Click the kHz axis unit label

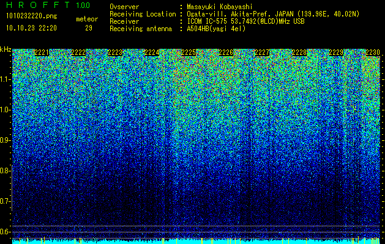6,50
